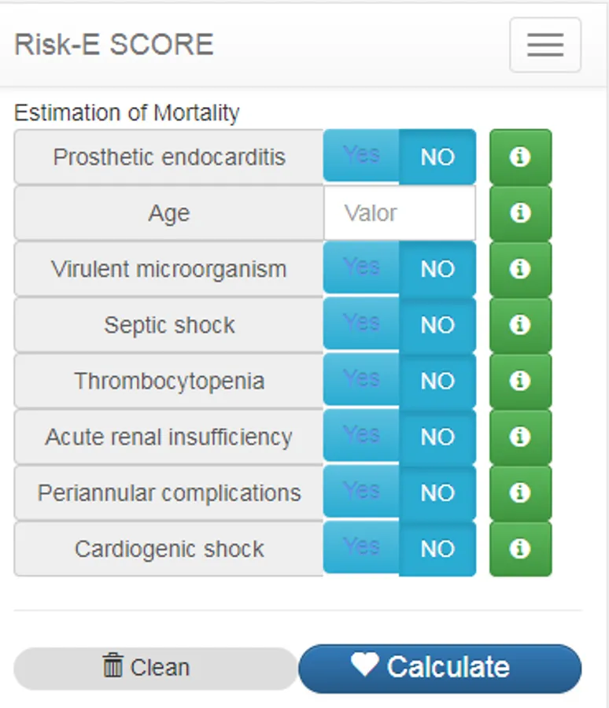View info about Septic shock
The image size is (609, 708).
tap(520, 325)
